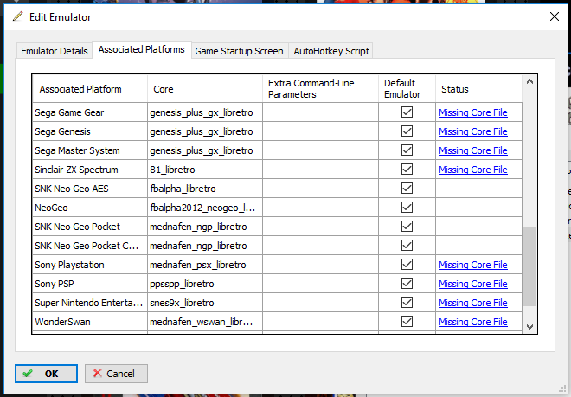Go to the AutoHotkey Script tab
Screen dimensions: 571x397
coord(331,51)
